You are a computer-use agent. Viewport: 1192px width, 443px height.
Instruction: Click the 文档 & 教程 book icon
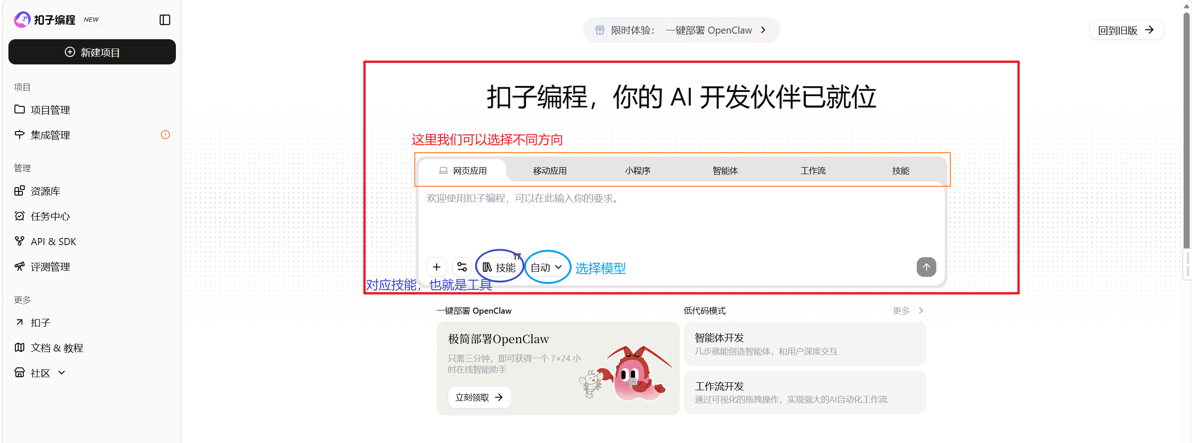(20, 347)
